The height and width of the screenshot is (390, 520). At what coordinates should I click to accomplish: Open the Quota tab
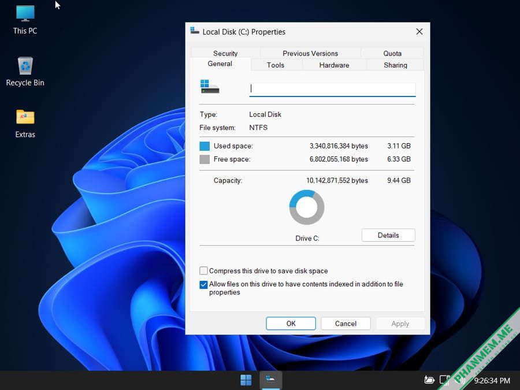(392, 53)
